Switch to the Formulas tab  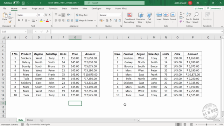point(53,8)
